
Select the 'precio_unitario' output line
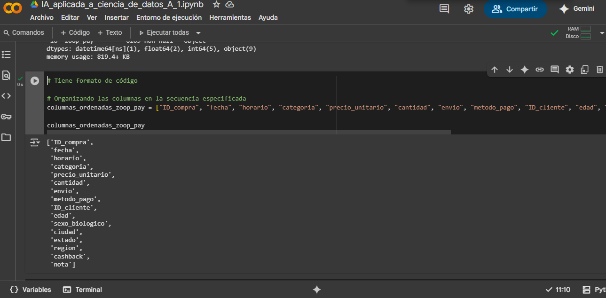[x=83, y=174]
